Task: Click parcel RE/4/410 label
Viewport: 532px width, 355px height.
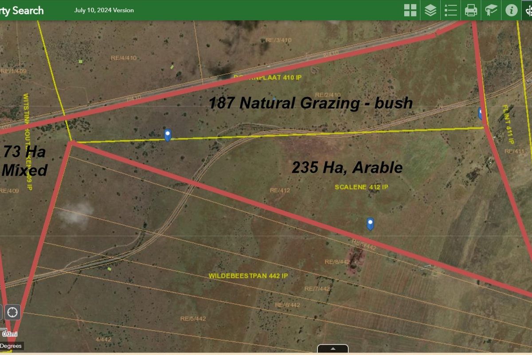Action: click(123, 58)
